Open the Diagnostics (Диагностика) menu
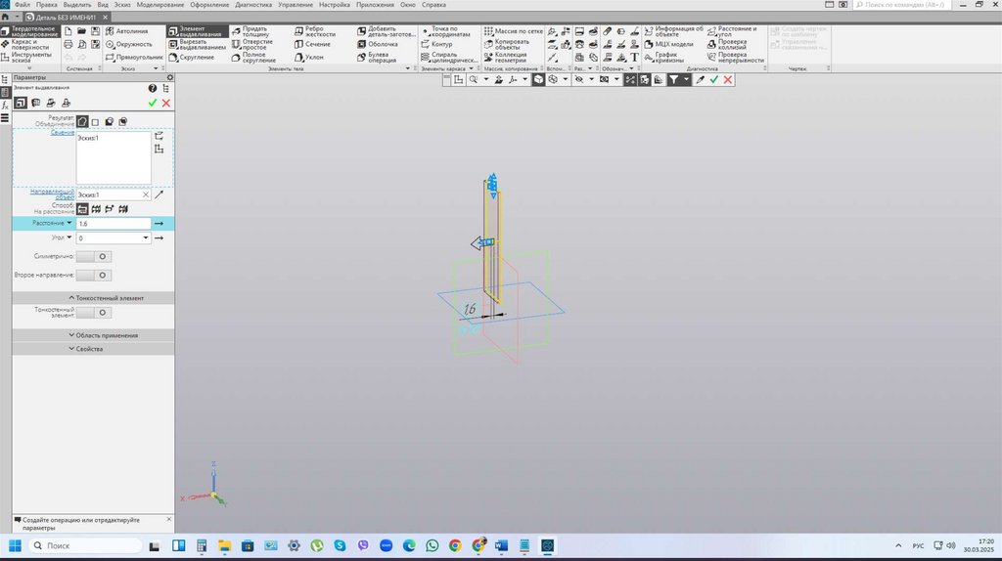 point(253,5)
